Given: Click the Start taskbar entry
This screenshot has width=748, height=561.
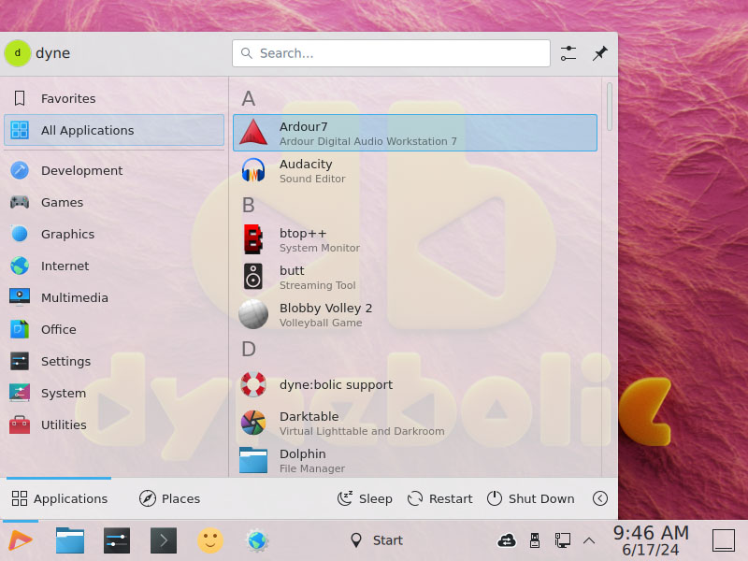Looking at the screenshot, I should tap(376, 540).
